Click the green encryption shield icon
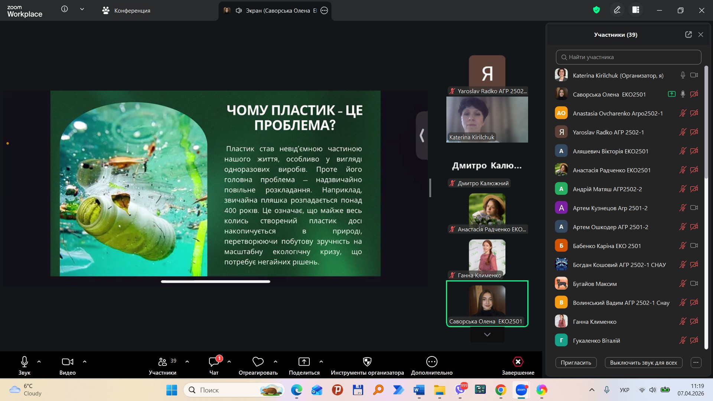The image size is (713, 401). [x=596, y=10]
